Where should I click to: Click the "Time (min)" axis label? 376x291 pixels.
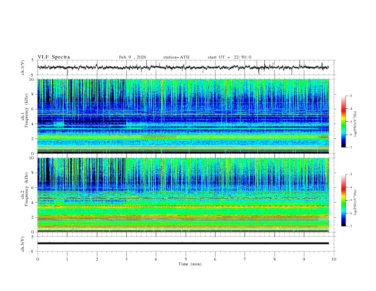coord(190,264)
